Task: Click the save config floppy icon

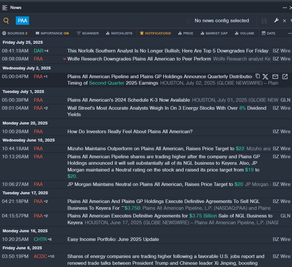Action: tap(264, 21)
